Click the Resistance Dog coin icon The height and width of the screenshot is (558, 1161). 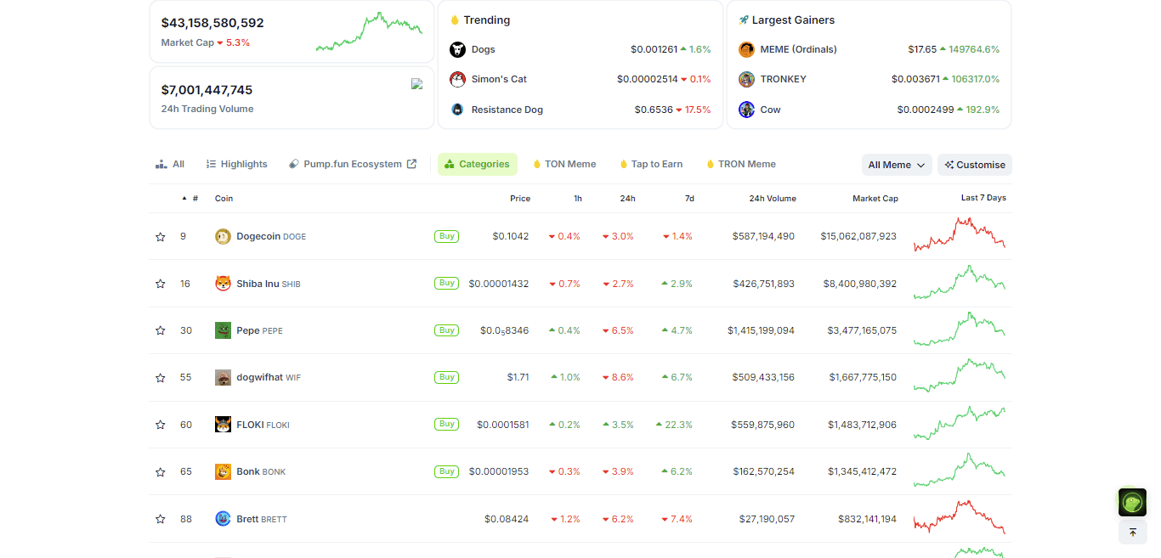tap(458, 110)
